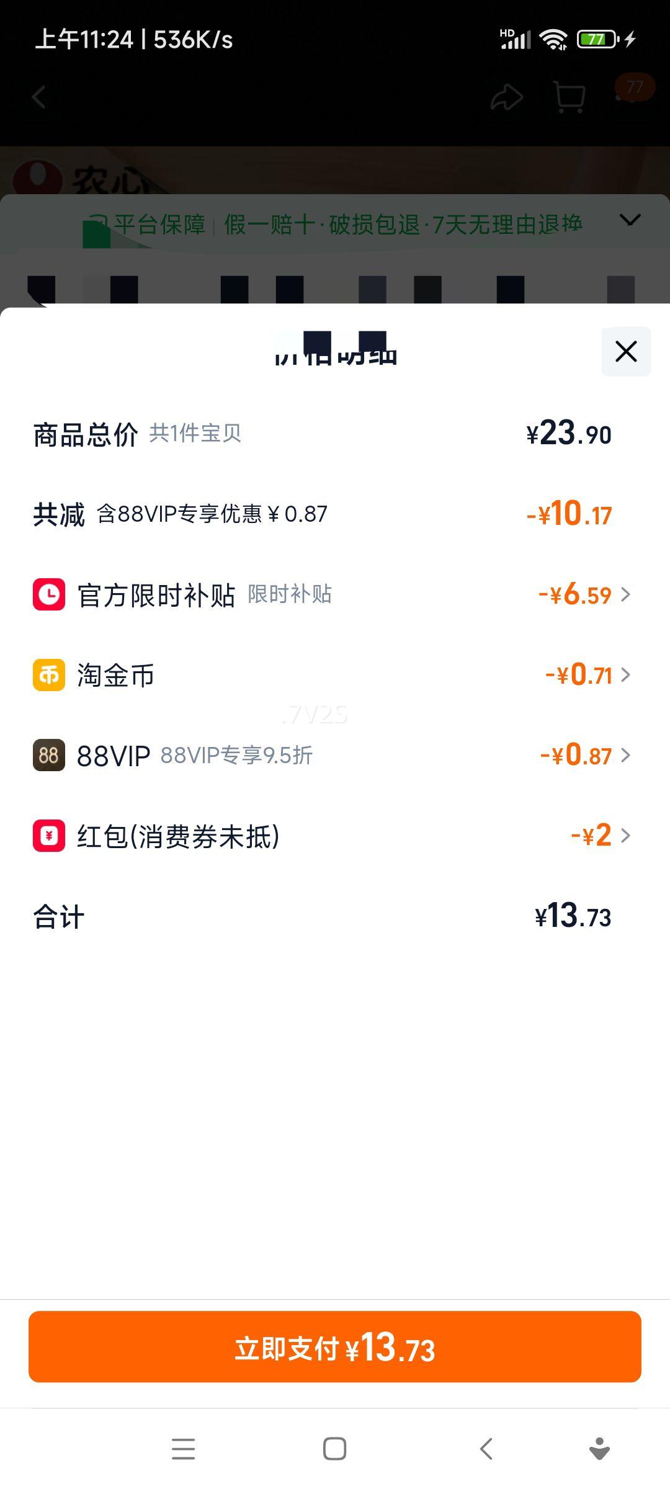670x1489 pixels.
Task: Tap the red clock subsidy icon
Action: pos(49,594)
